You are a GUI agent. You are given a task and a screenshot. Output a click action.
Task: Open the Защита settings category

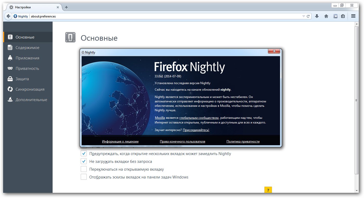point(28,79)
